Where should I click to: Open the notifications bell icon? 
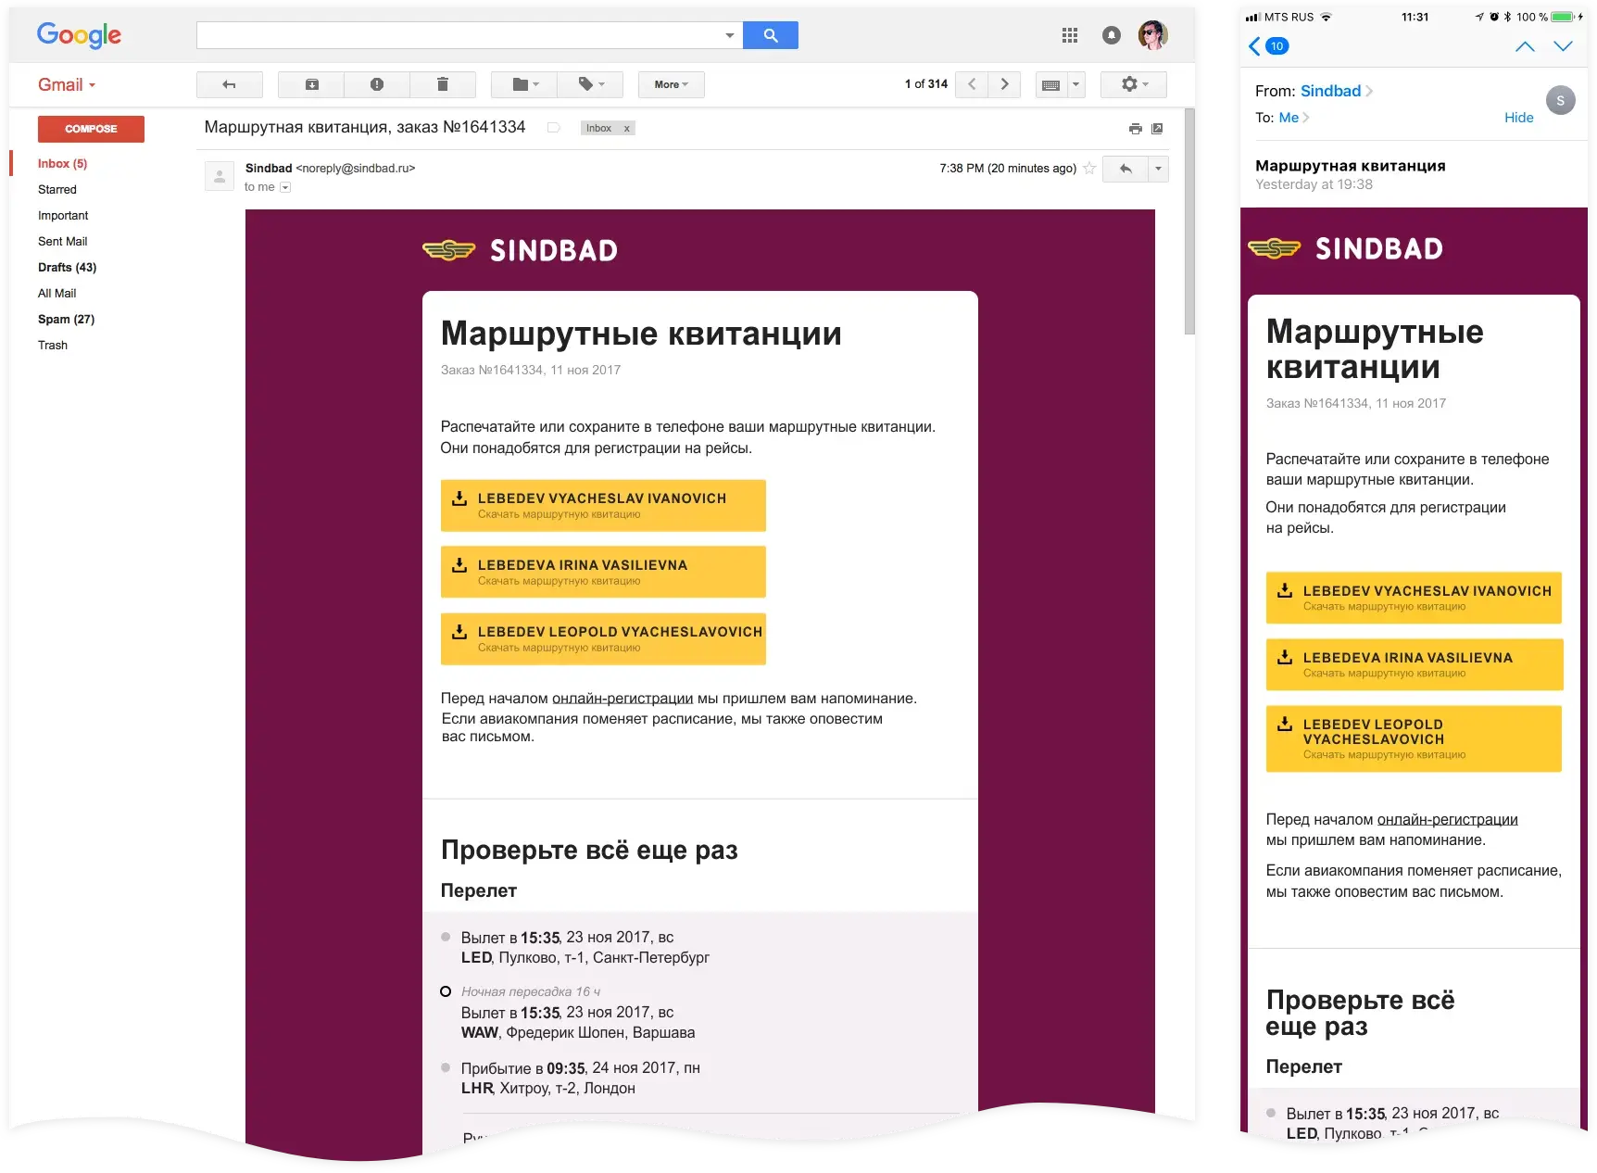[x=1112, y=35]
